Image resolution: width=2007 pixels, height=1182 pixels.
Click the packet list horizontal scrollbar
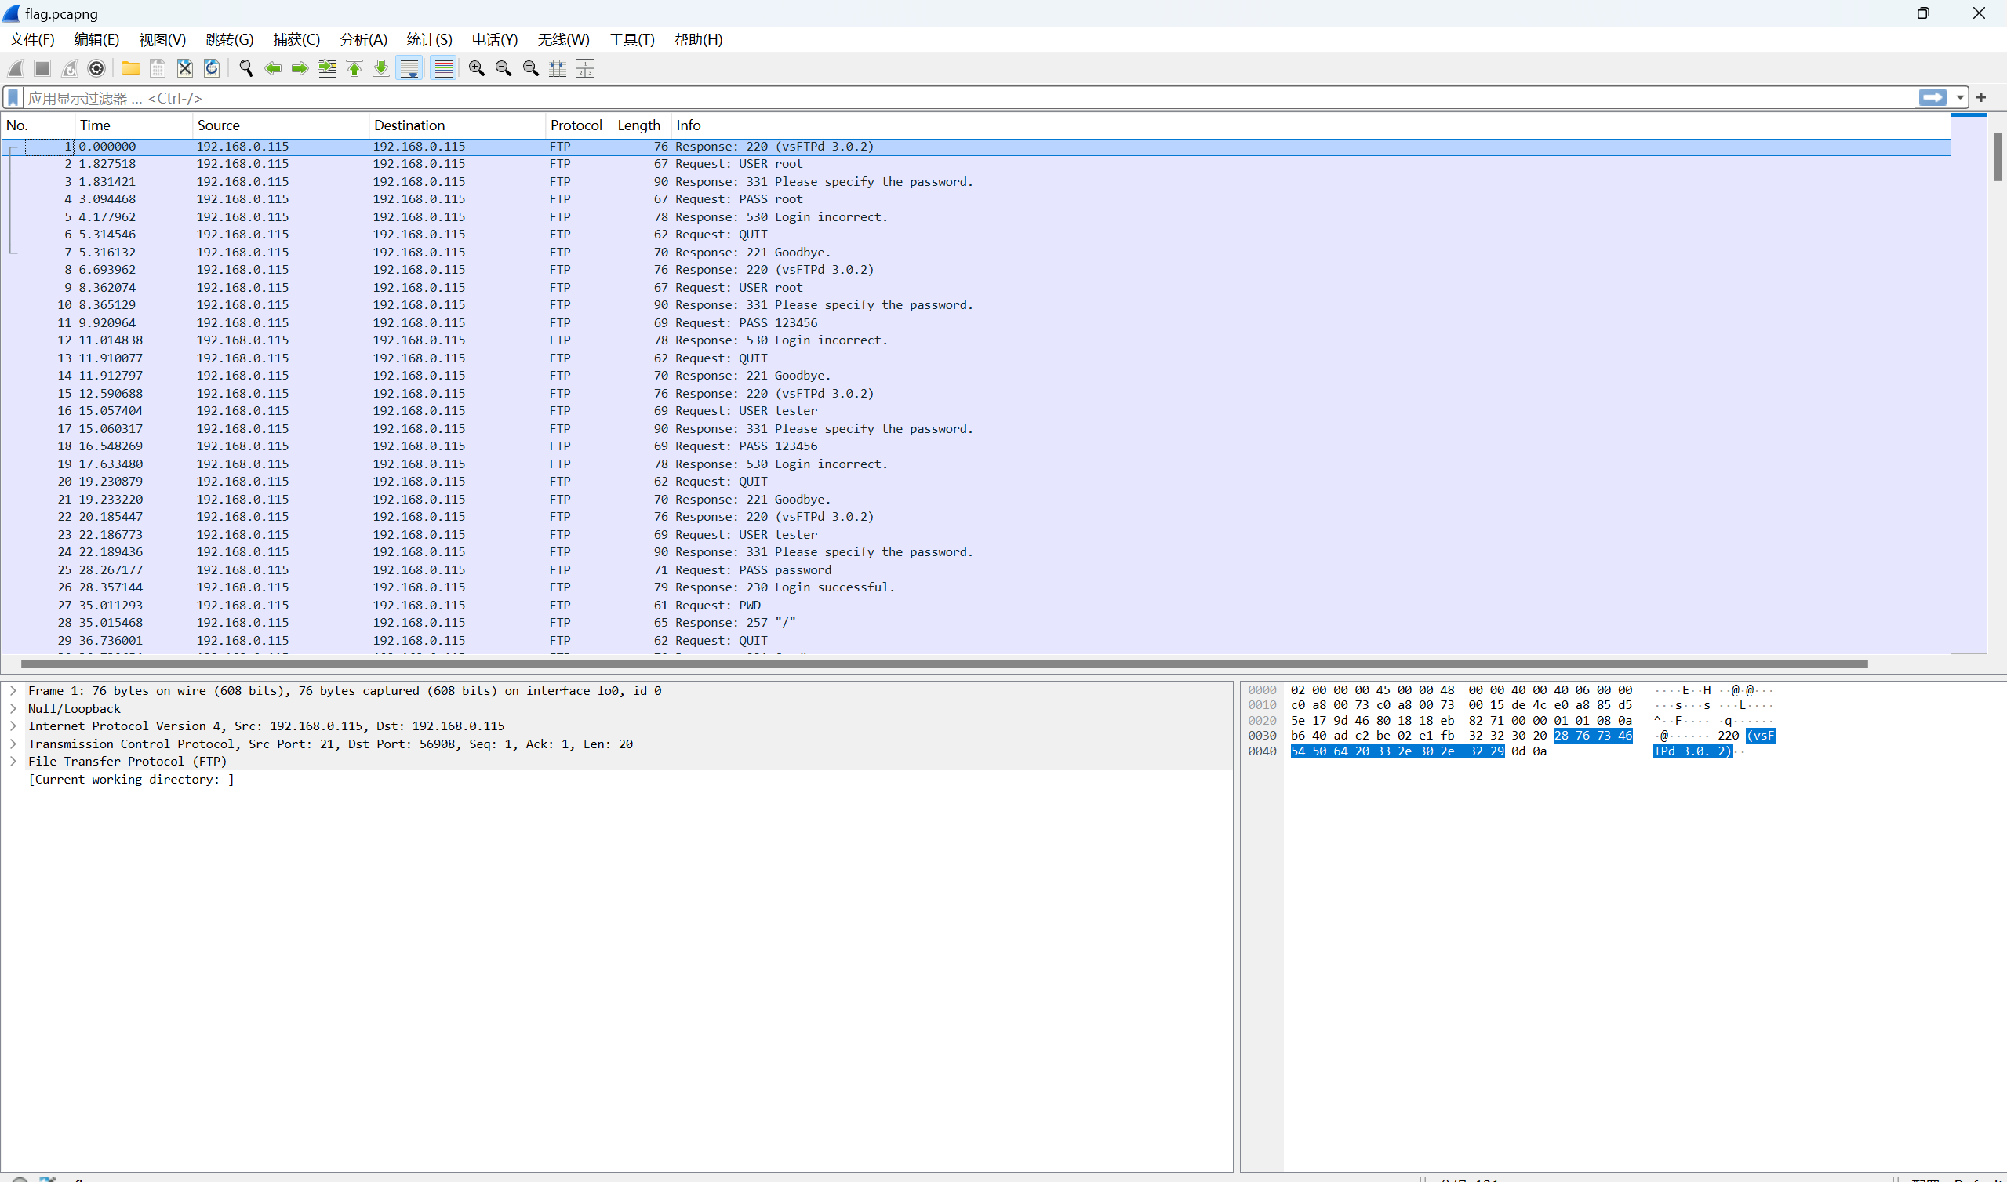click(x=944, y=664)
